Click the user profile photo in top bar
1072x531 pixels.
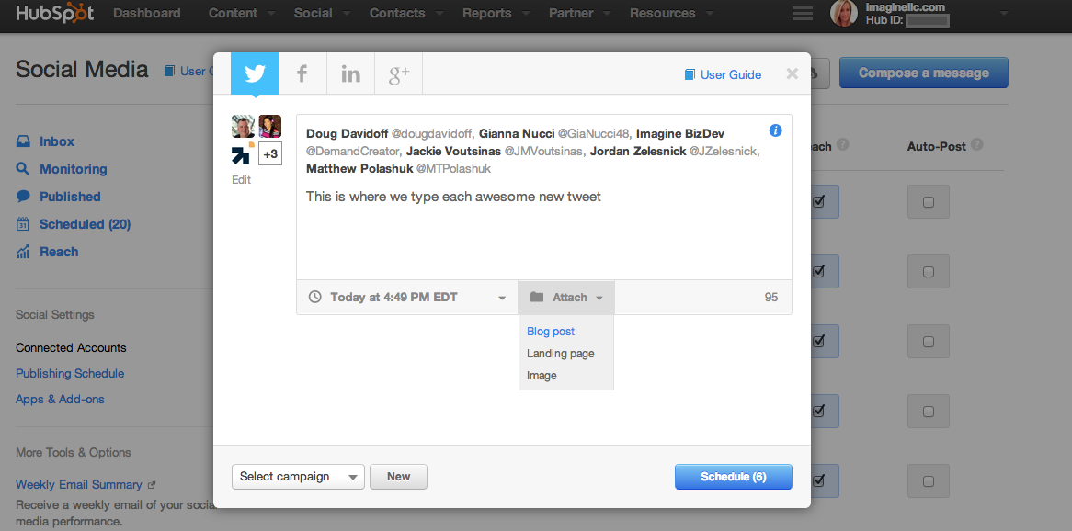[x=844, y=13]
